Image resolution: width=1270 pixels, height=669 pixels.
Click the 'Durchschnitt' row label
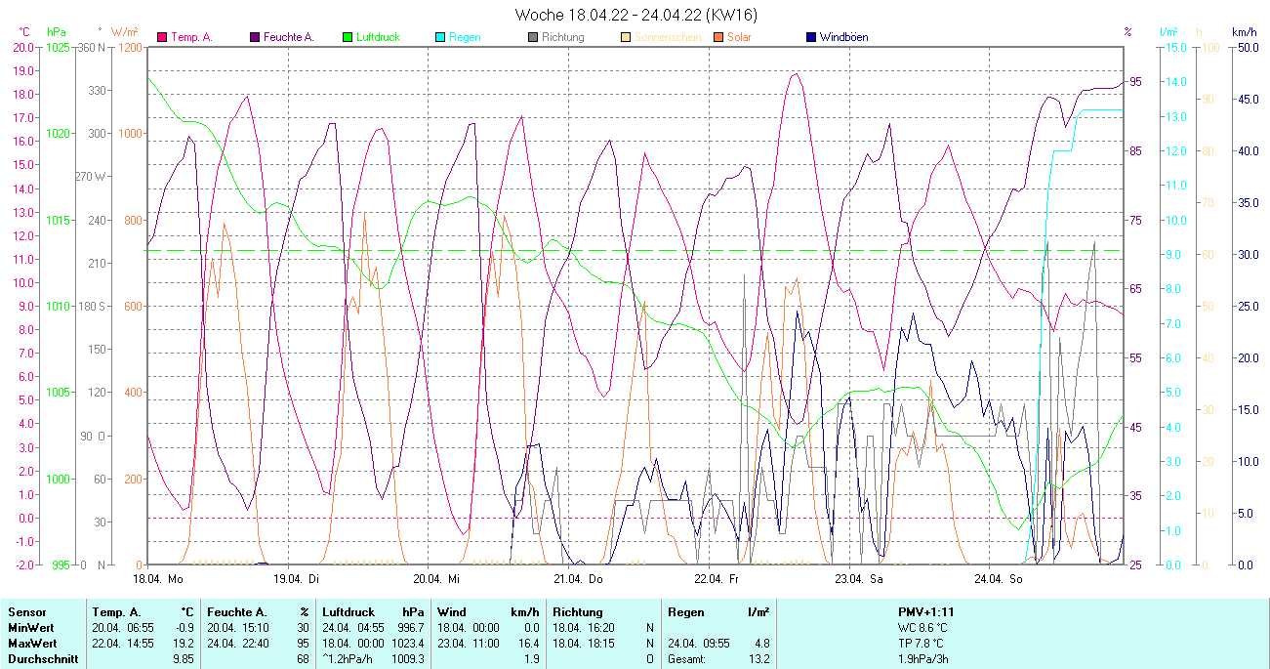coord(41,658)
